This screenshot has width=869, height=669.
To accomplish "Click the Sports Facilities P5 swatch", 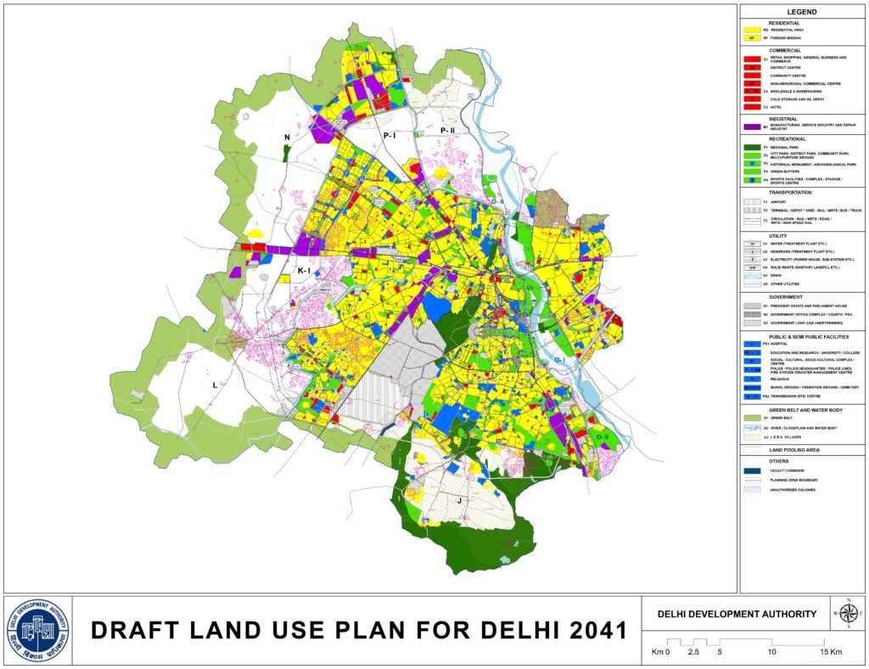I will coord(752,181).
